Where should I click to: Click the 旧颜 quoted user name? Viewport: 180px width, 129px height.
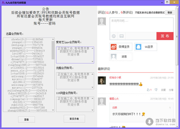coord(115,107)
